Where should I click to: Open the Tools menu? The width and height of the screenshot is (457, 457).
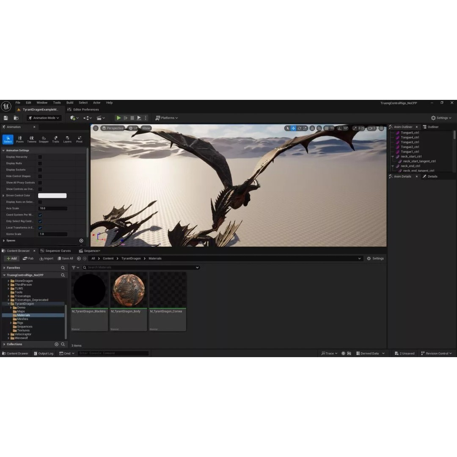(x=57, y=103)
